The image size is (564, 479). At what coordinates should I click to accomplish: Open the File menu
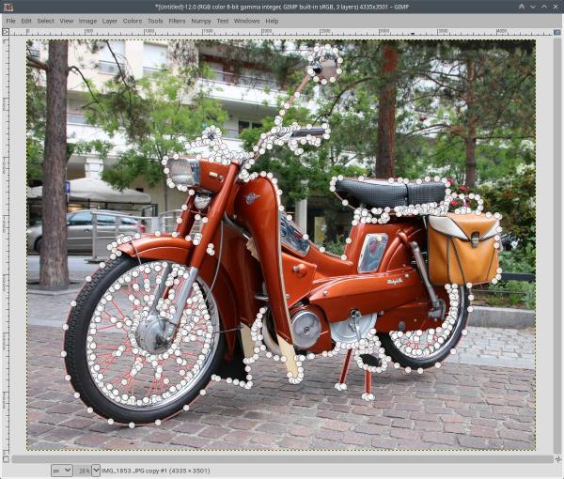[x=10, y=21]
